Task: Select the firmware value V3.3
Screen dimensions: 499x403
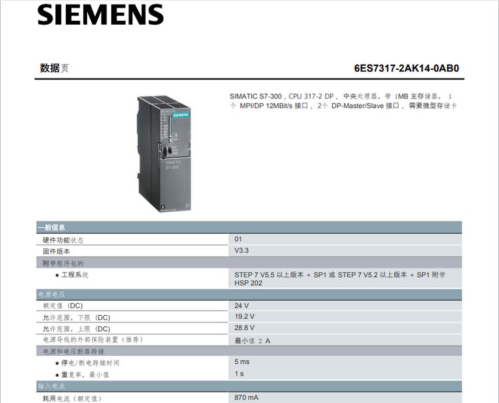Action: pyautogui.click(x=242, y=250)
